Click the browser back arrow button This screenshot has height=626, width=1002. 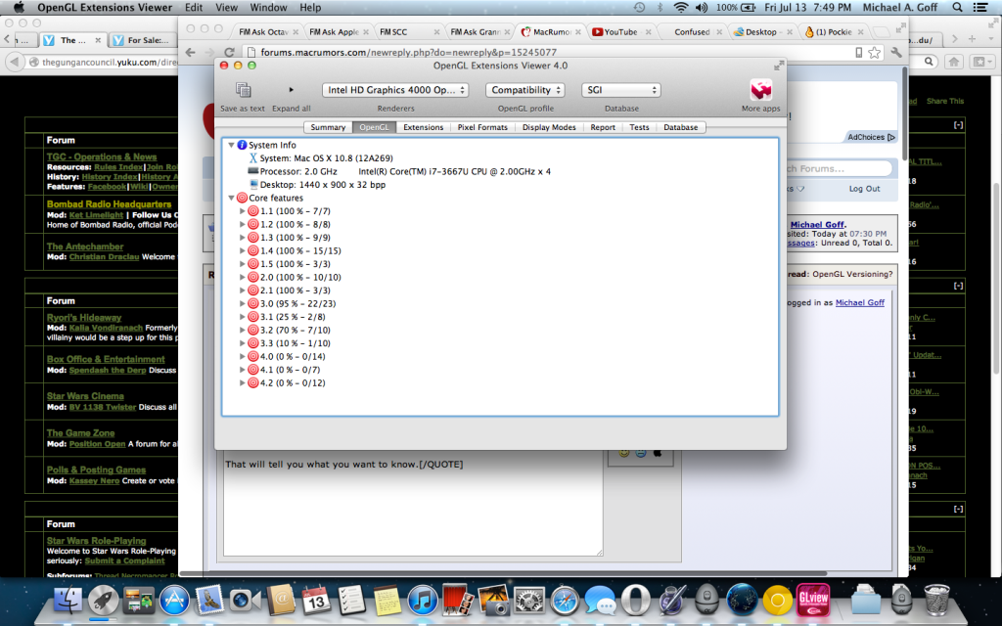(x=191, y=53)
